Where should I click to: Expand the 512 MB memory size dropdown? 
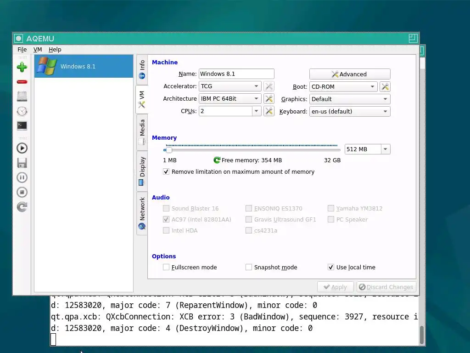click(x=386, y=149)
